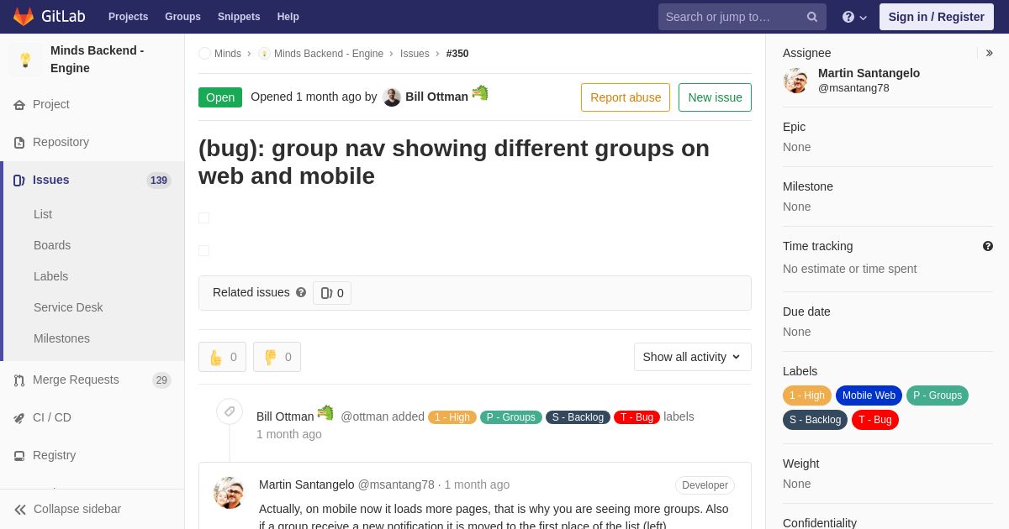Click the crocodile emoji beside the issue author
Screen dimensions: 1009x529
click(x=480, y=93)
